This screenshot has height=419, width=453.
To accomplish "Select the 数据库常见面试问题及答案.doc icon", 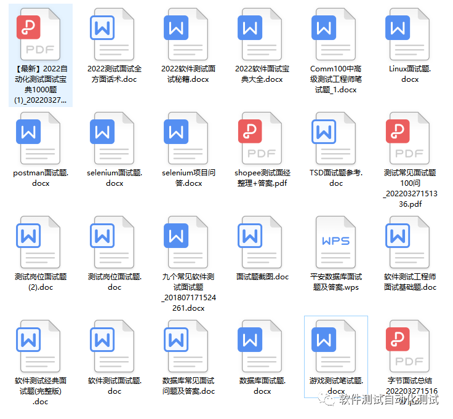I will pyautogui.click(x=186, y=346).
